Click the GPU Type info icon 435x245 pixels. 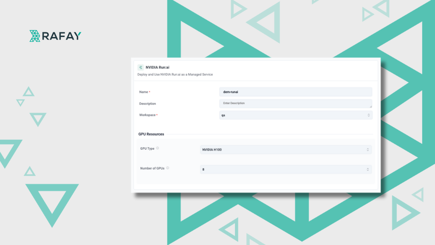(x=157, y=148)
